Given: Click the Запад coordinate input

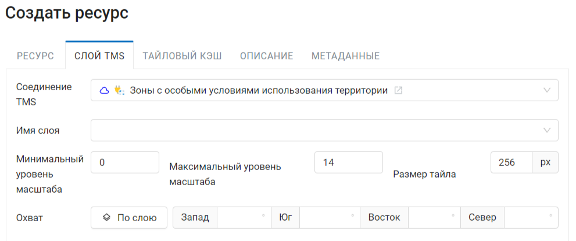Looking at the screenshot, I should click(244, 218).
